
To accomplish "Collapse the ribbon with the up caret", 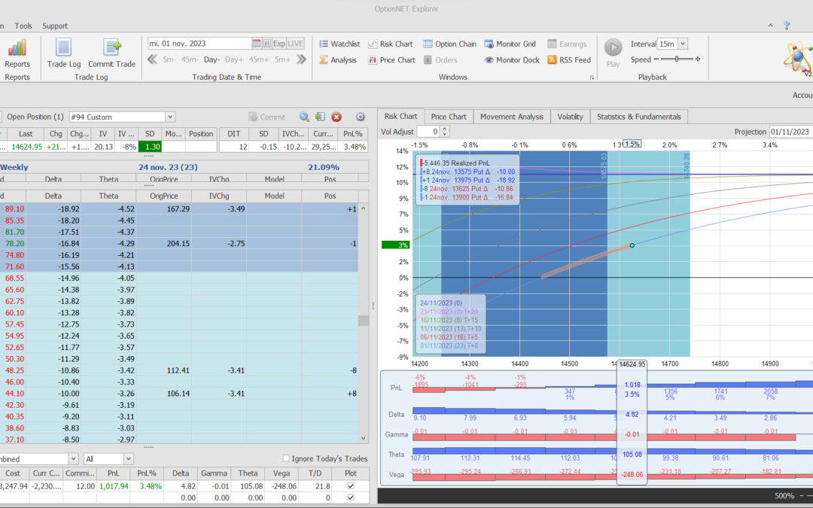I will [x=771, y=26].
